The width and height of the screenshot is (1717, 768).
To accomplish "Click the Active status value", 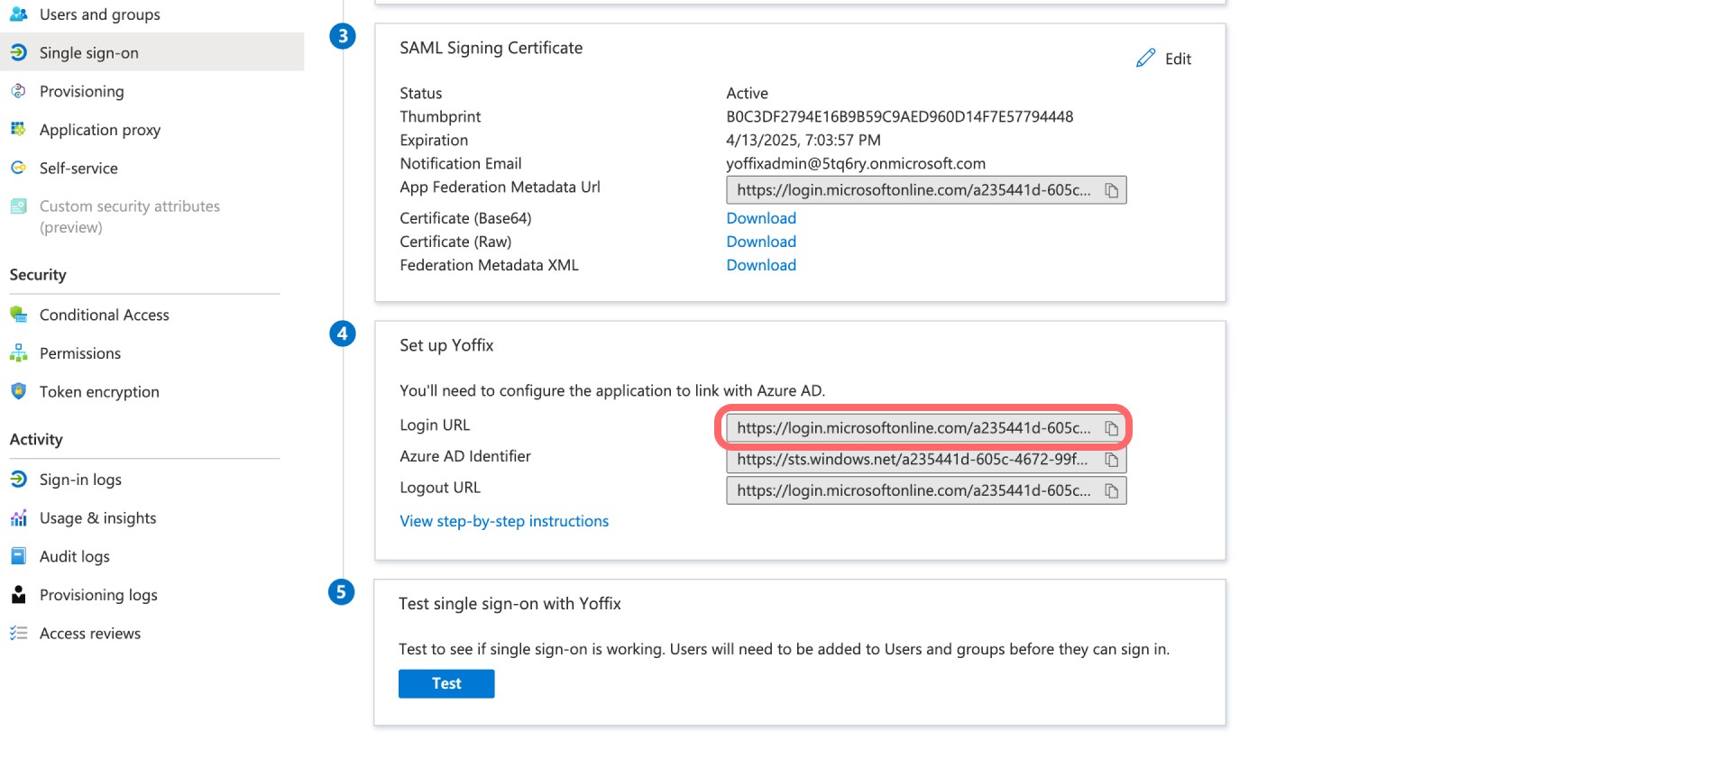I will (x=747, y=93).
